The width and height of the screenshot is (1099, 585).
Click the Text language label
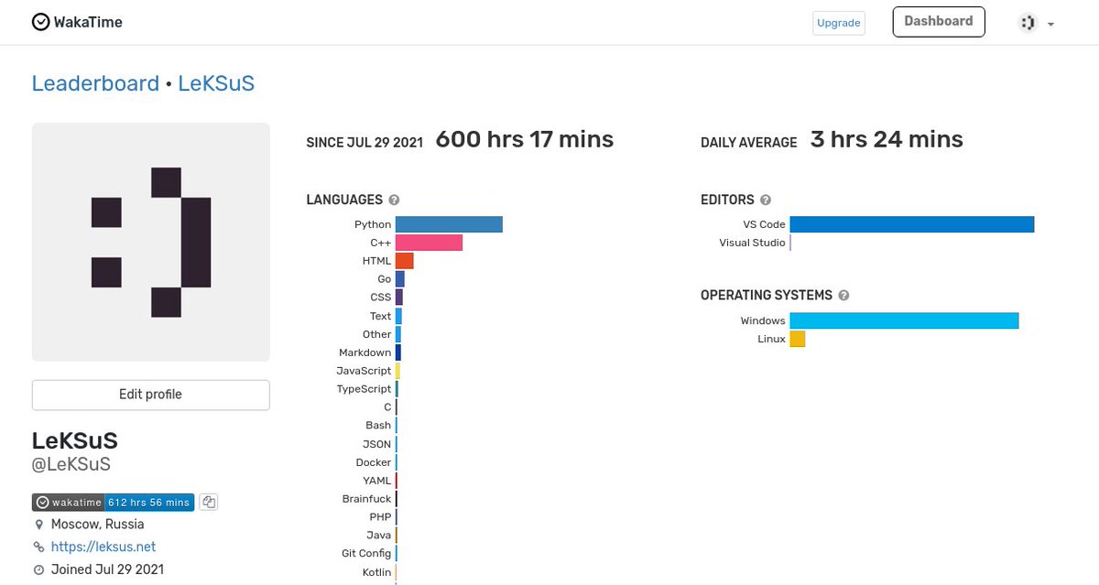pyautogui.click(x=380, y=316)
